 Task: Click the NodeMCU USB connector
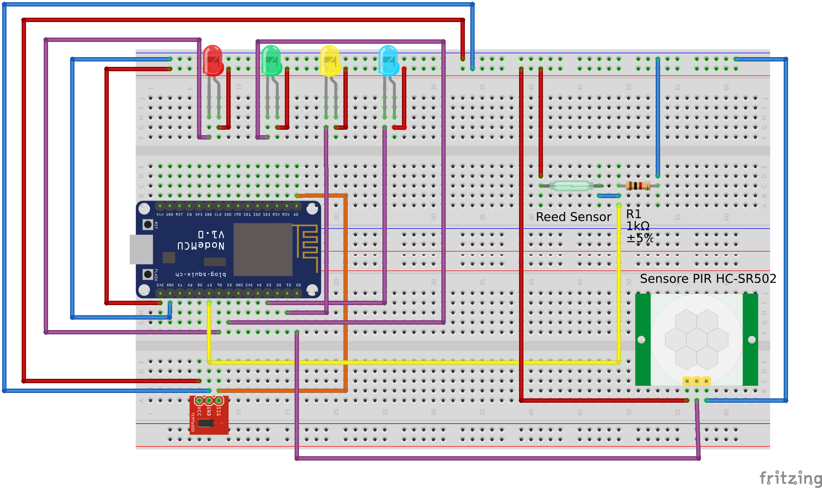point(141,249)
